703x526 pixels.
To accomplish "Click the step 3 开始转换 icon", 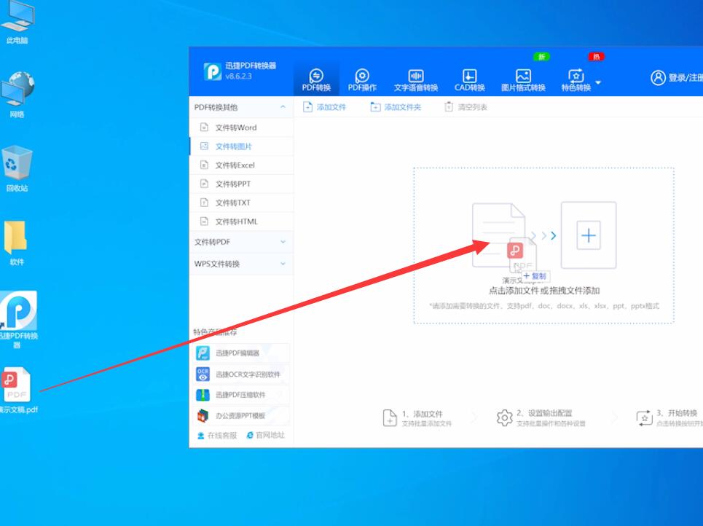I will coord(644,417).
